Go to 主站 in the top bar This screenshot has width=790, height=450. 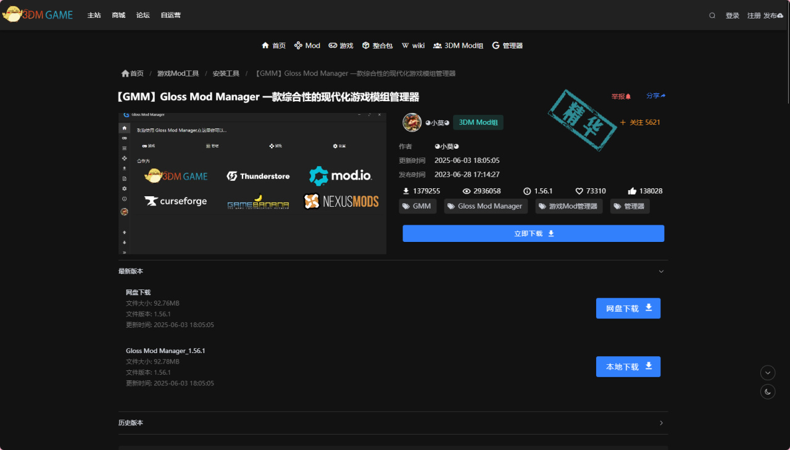pos(94,15)
